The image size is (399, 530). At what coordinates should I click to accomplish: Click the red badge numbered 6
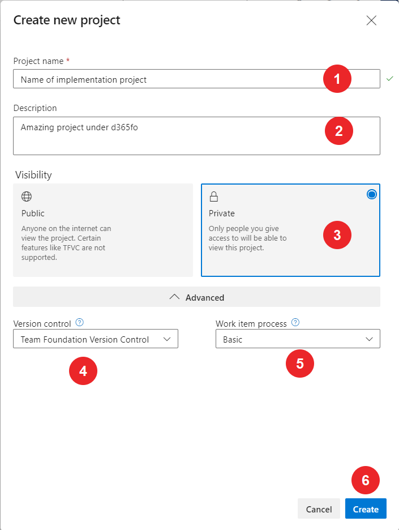point(365,480)
